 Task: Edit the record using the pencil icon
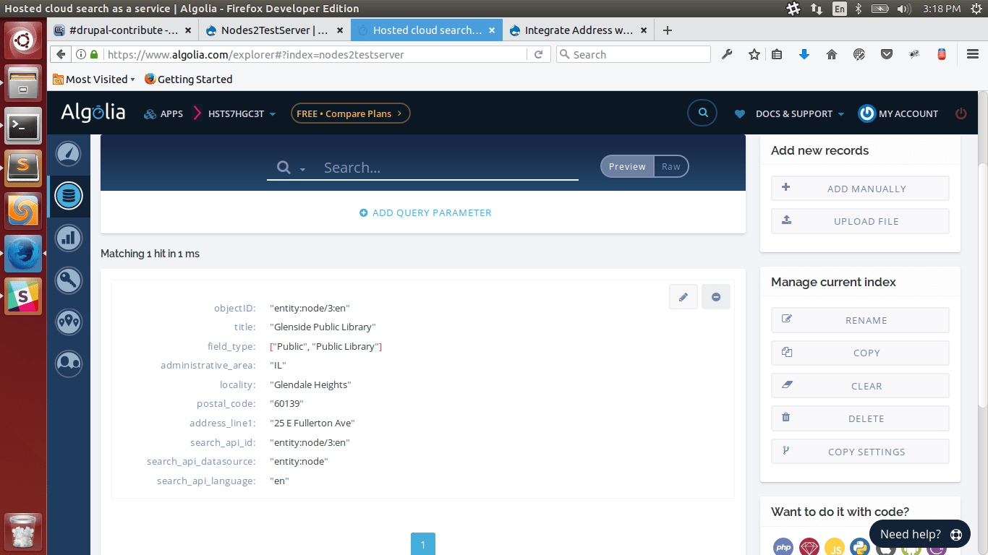[x=683, y=296]
